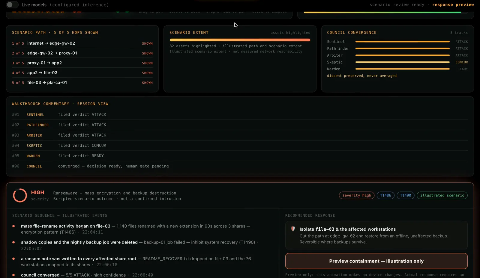Click the illustrated scenario tag
Viewport: 480px width, 278px height.
click(442, 195)
